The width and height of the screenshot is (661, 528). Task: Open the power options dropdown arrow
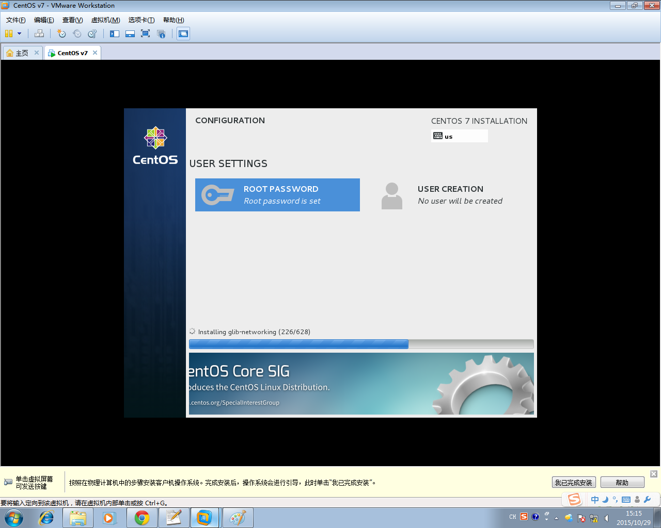20,34
